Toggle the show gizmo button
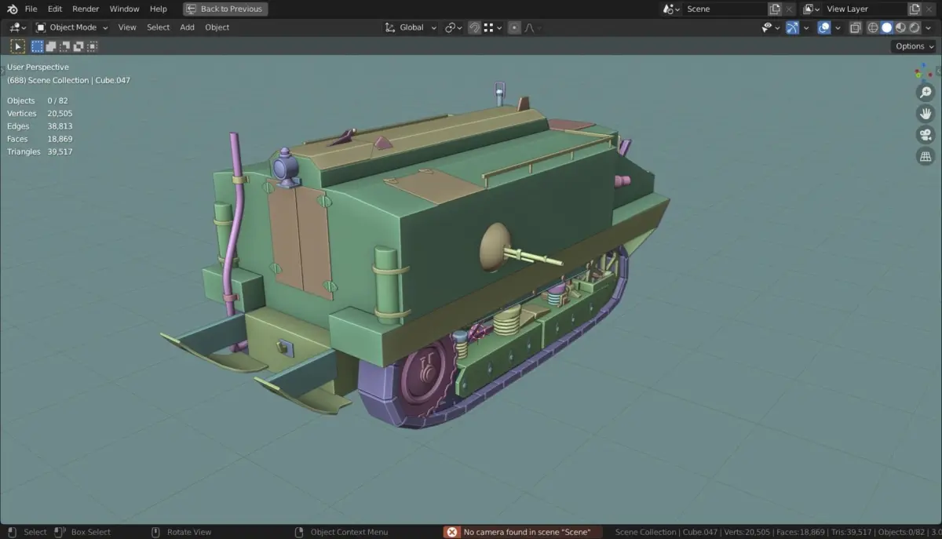942x539 pixels. (x=793, y=27)
